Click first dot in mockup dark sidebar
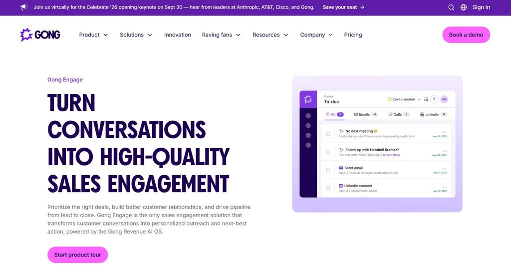This screenshot has width=511, height=268. pyautogui.click(x=308, y=116)
